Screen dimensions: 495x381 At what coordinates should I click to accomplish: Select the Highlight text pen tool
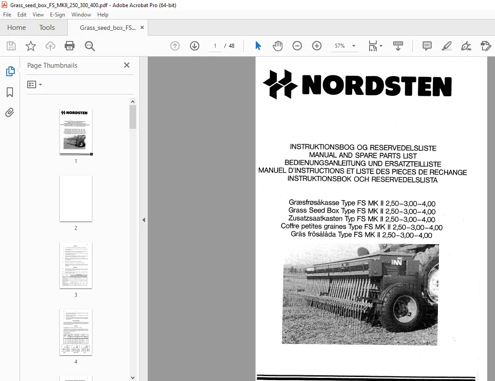[x=446, y=46]
